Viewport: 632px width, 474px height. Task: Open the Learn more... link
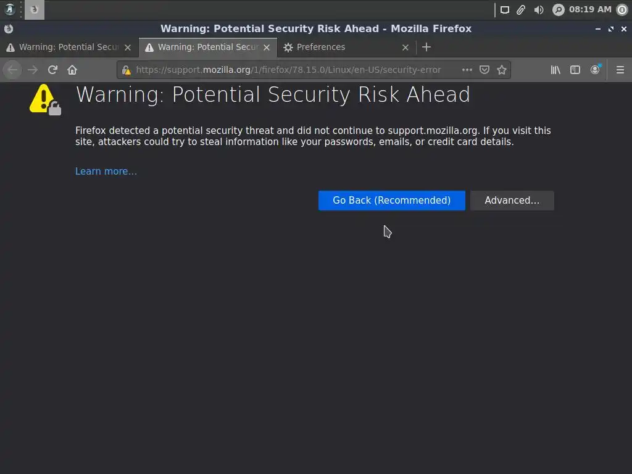click(x=106, y=172)
